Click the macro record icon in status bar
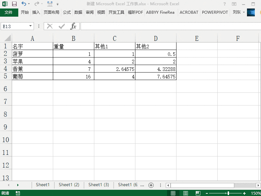The image size is (261, 196). (17, 193)
